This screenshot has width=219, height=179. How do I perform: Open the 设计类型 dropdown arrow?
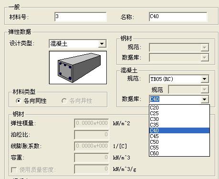[x=102, y=44]
